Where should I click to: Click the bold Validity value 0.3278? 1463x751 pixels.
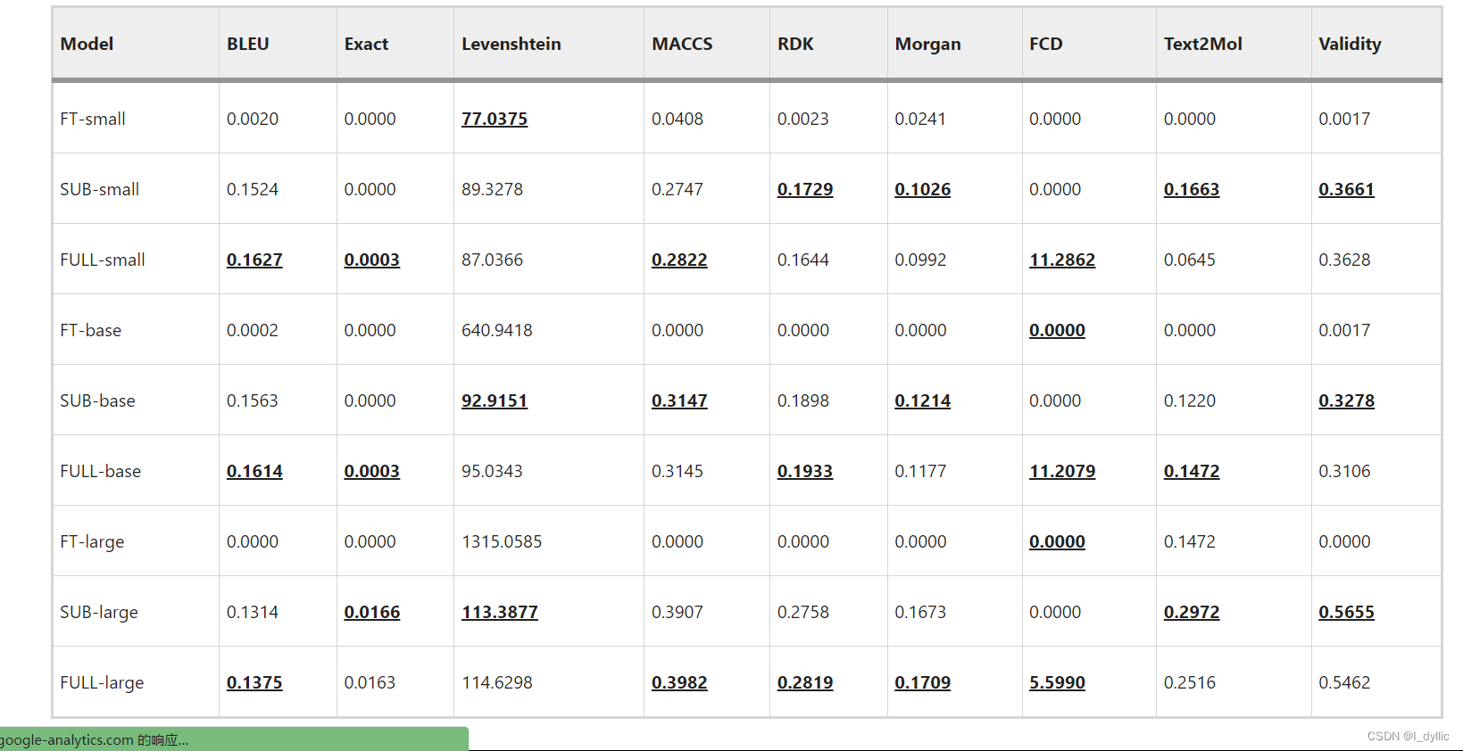(x=1347, y=400)
